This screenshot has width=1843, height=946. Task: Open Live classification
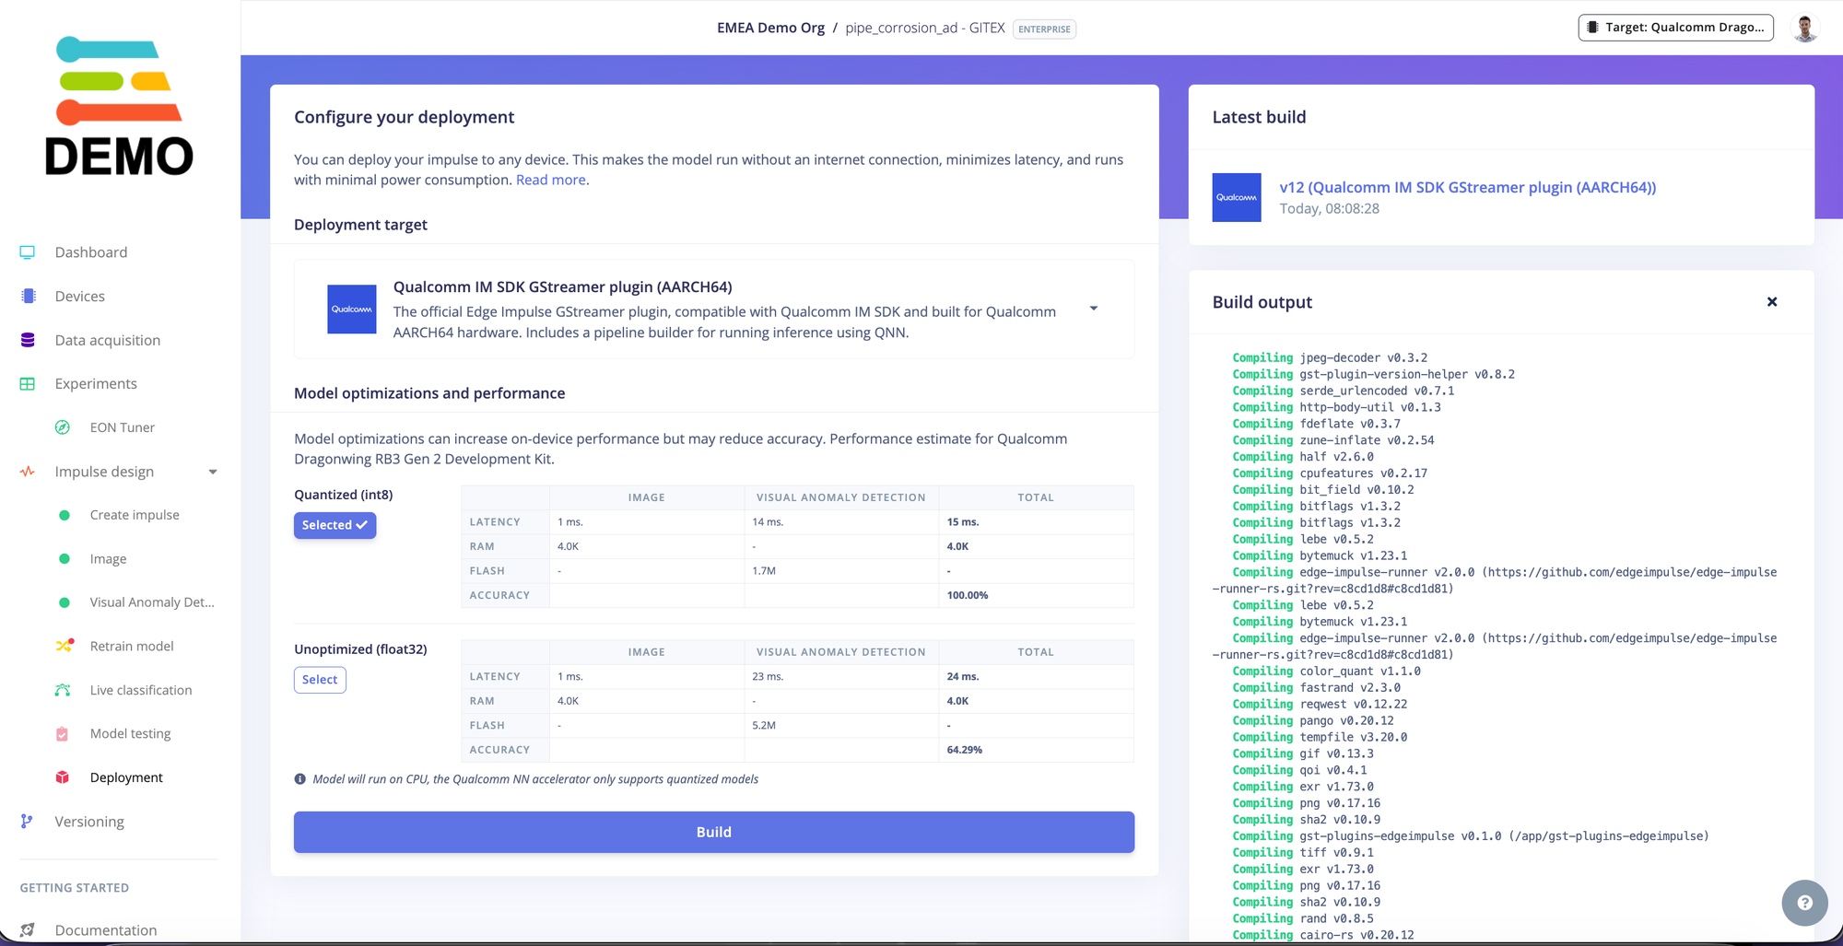(141, 690)
